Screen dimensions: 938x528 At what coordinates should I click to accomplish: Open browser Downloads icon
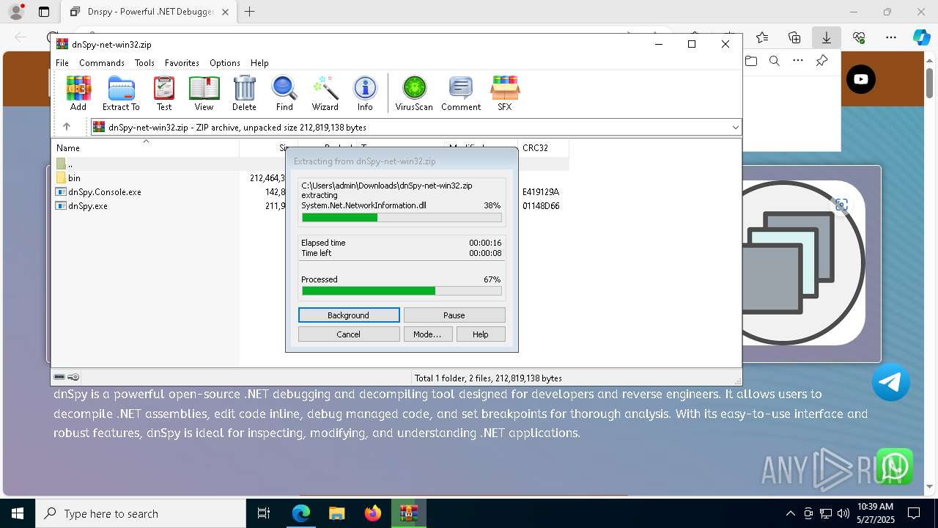coord(826,37)
